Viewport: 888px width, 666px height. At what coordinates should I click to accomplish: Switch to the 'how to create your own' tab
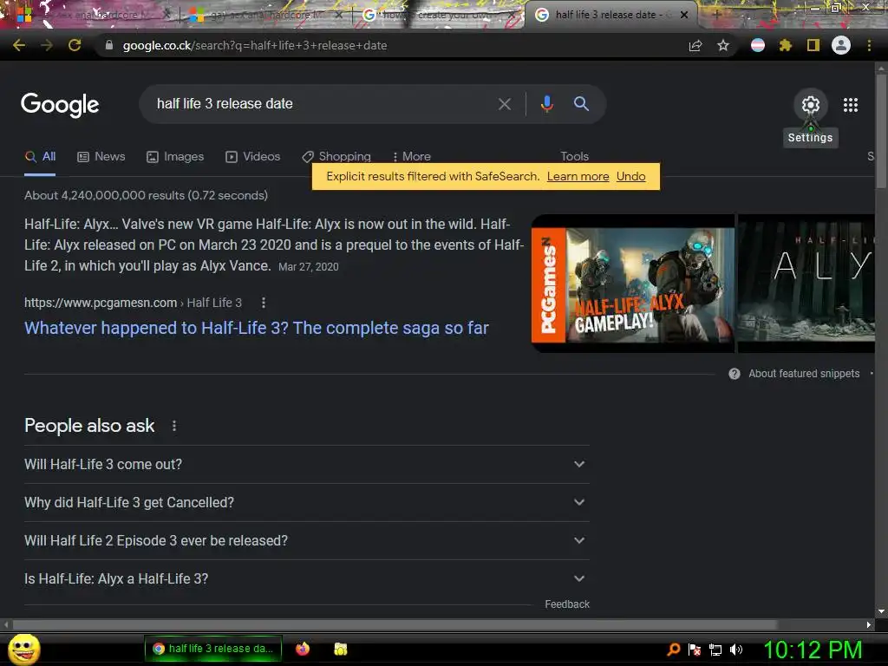[x=439, y=16]
